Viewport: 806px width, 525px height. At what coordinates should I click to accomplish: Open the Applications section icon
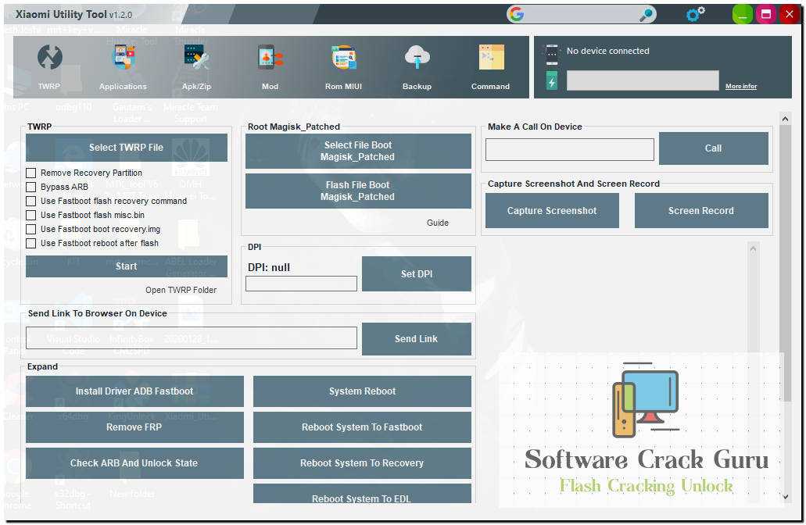(x=123, y=57)
